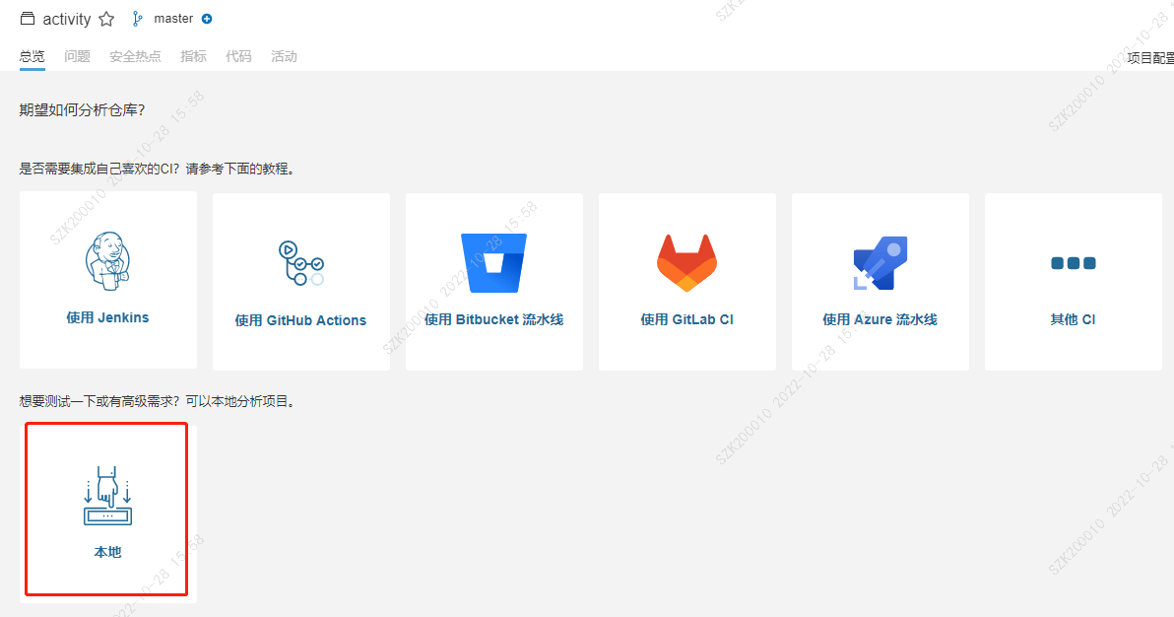This screenshot has height=617, width=1174.
Task: Select 使用 GitLab CI tutorial
Action: 687,319
